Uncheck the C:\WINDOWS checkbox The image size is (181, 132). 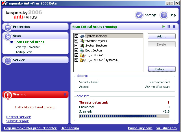click(76, 55)
